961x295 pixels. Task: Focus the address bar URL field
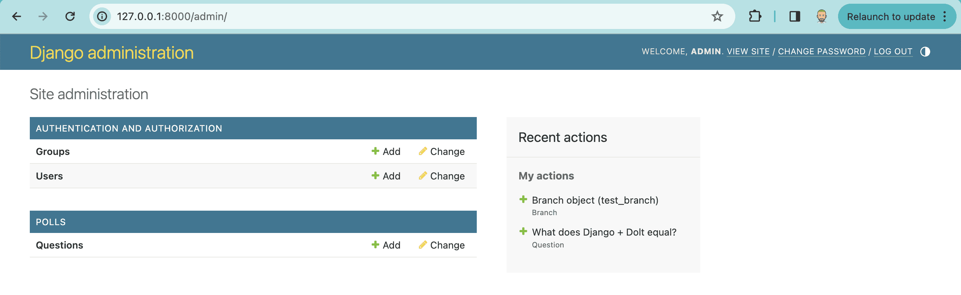(x=410, y=16)
